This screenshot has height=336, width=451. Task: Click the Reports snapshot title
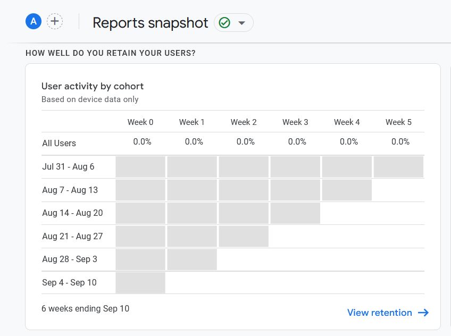click(x=150, y=23)
